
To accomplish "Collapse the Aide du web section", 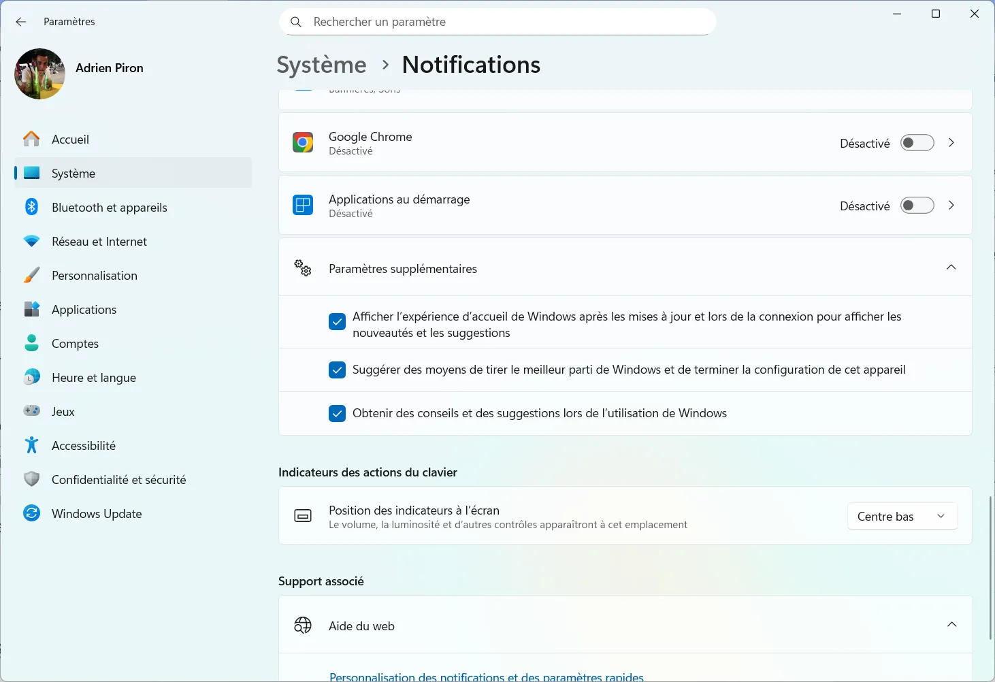I will [x=951, y=624].
